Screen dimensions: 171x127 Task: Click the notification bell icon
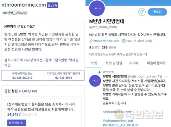point(142,12)
